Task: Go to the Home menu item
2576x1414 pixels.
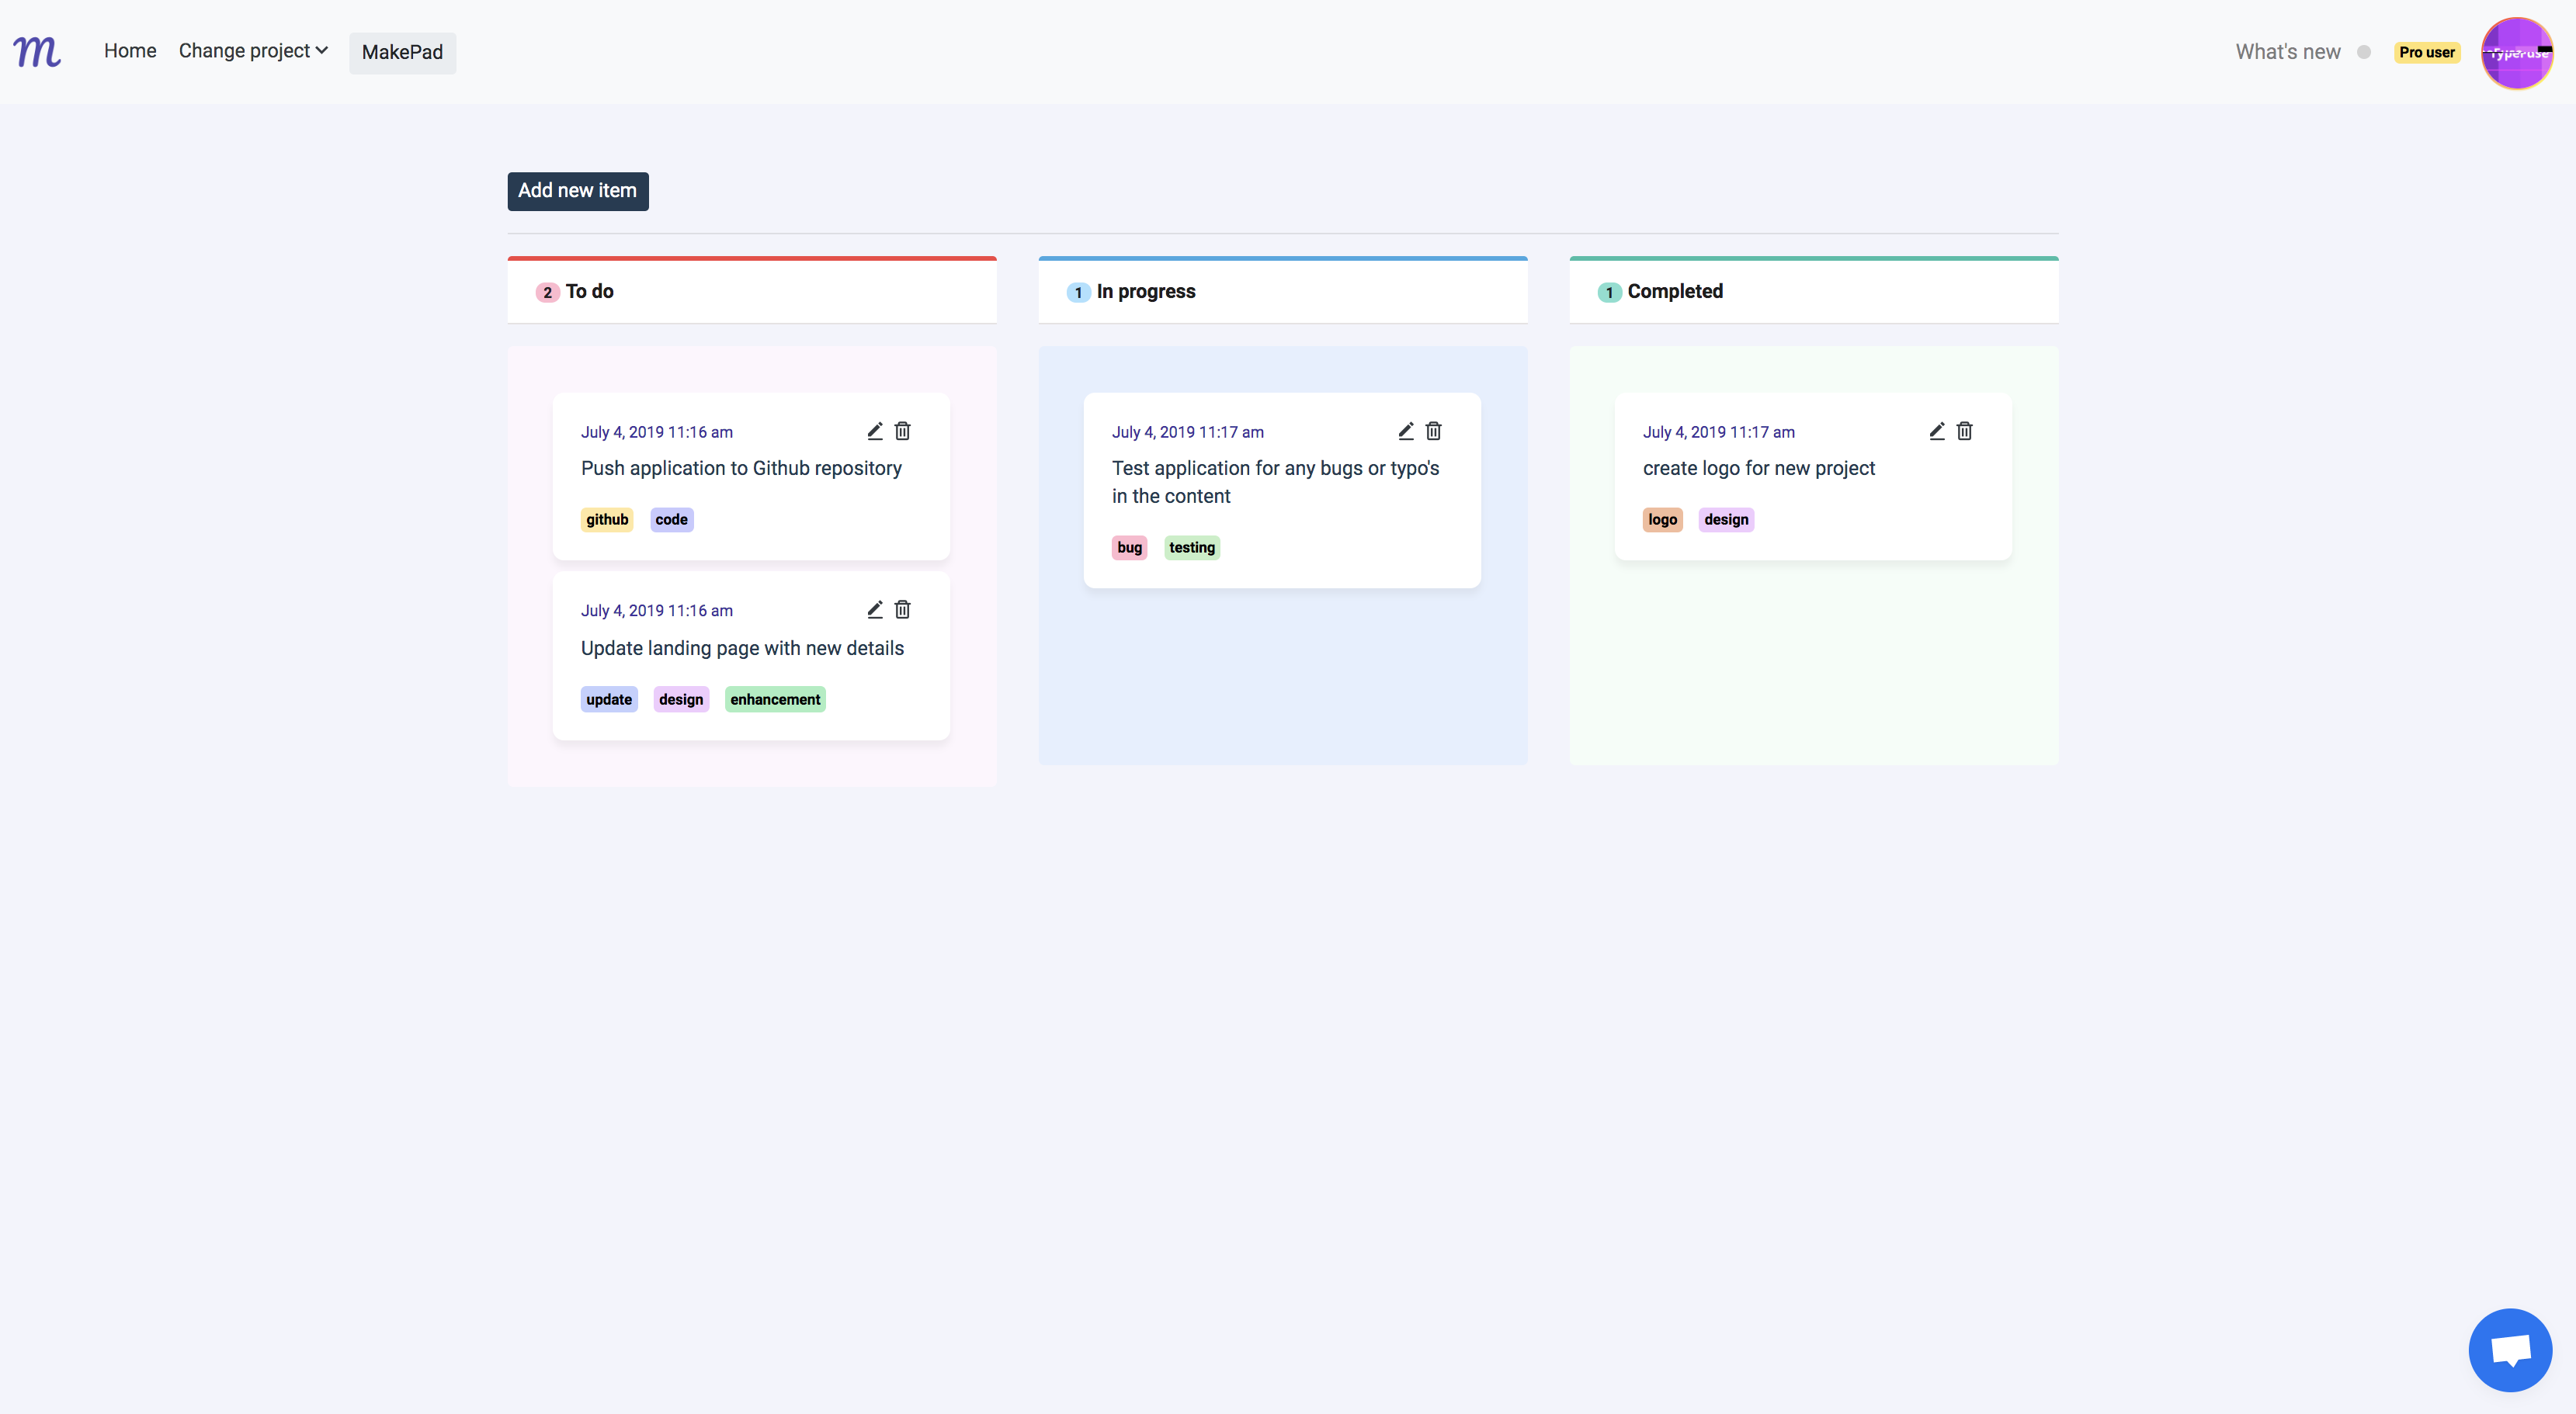Action: pyautogui.click(x=130, y=51)
